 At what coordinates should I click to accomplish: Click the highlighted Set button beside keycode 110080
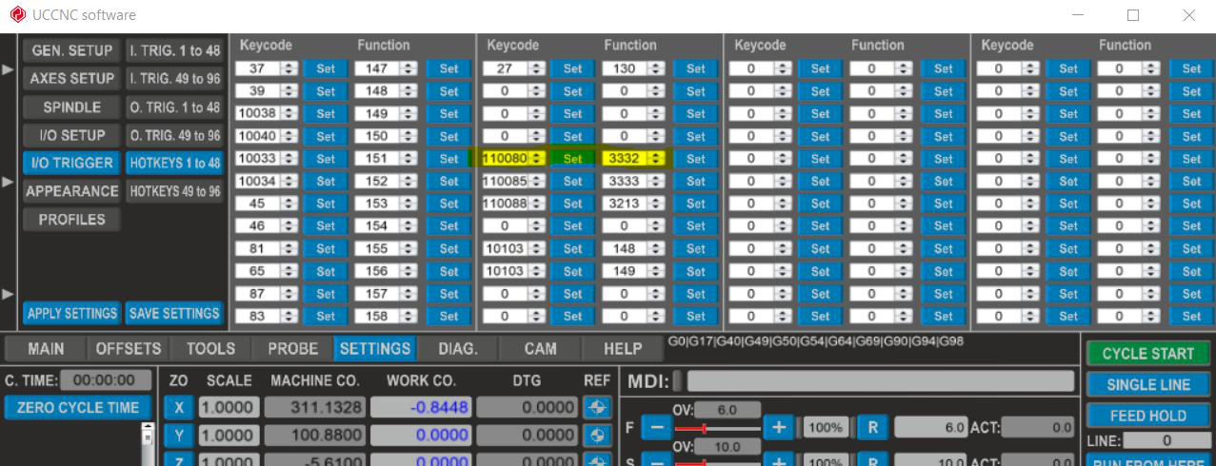pyautogui.click(x=572, y=159)
